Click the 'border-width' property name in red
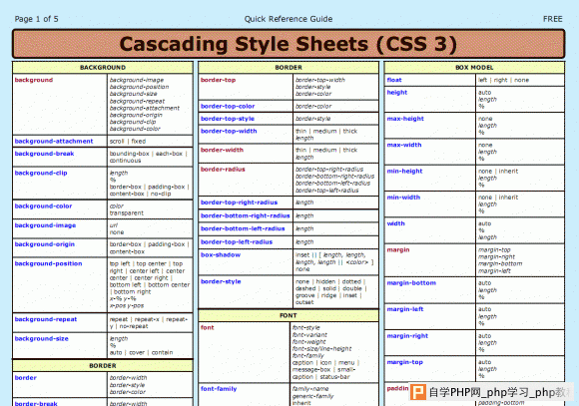The image size is (579, 406). coord(222,150)
